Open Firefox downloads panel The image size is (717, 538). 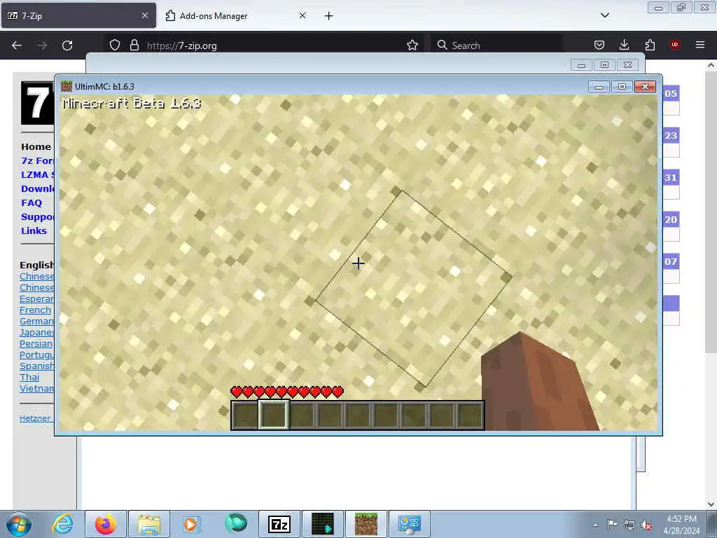tap(624, 46)
